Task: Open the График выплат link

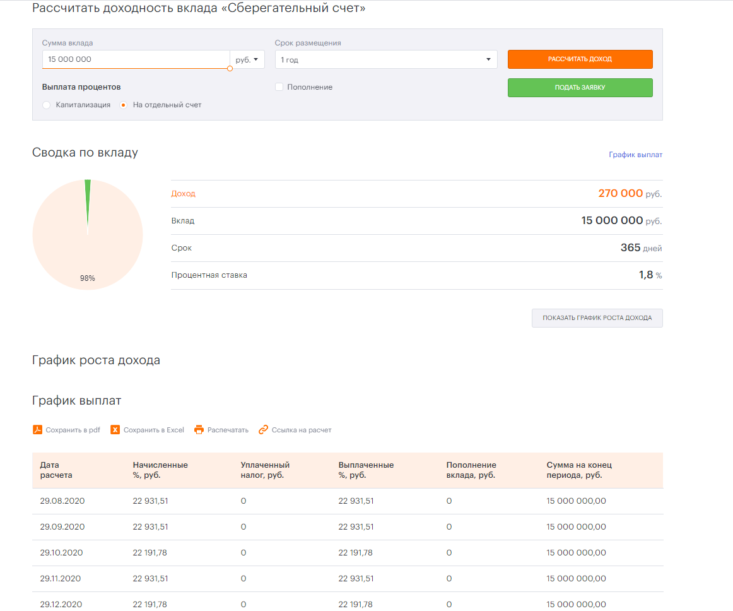Action: [635, 155]
